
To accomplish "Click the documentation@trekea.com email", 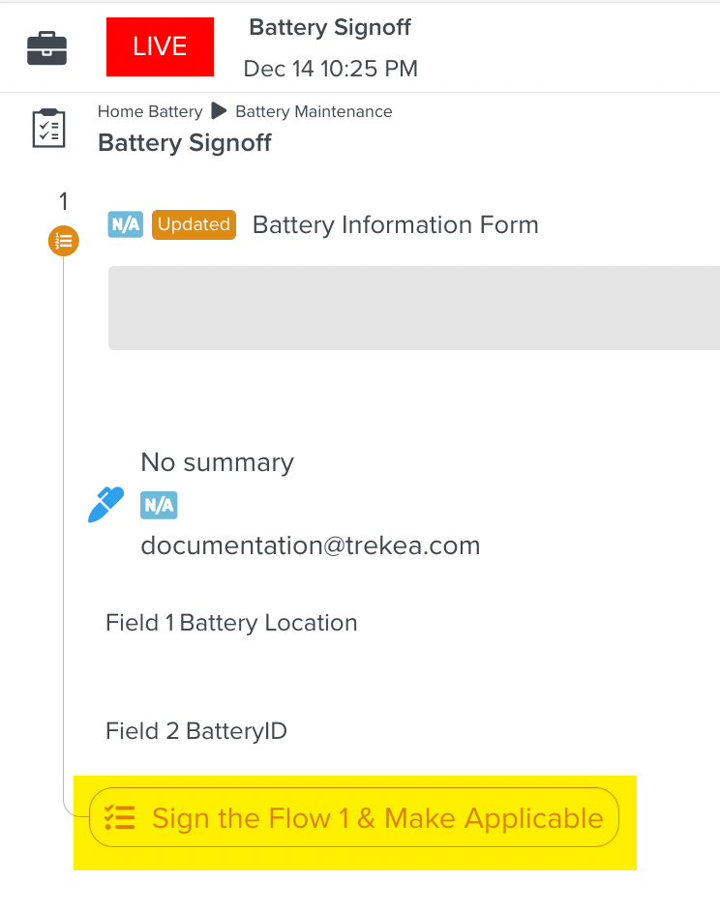I will pyautogui.click(x=311, y=545).
